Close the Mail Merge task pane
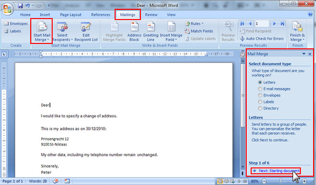The image size is (316, 185). pyautogui.click(x=310, y=54)
